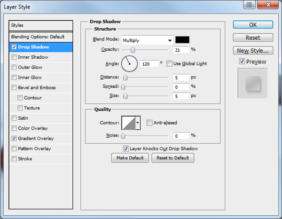Click the Spread slider handle
Viewport: 282px width, 219px height.
[x=123, y=87]
